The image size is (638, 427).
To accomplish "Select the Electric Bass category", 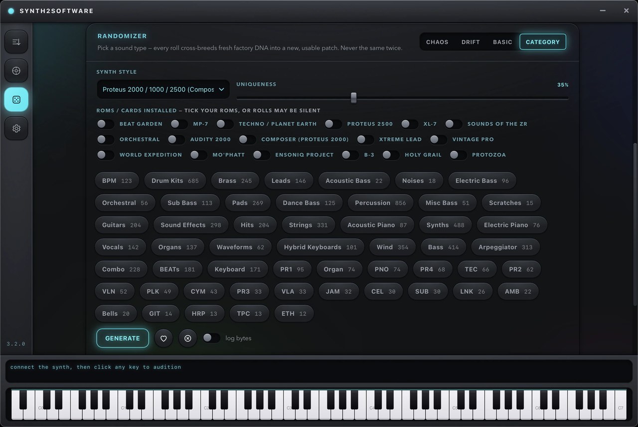I will [x=482, y=181].
